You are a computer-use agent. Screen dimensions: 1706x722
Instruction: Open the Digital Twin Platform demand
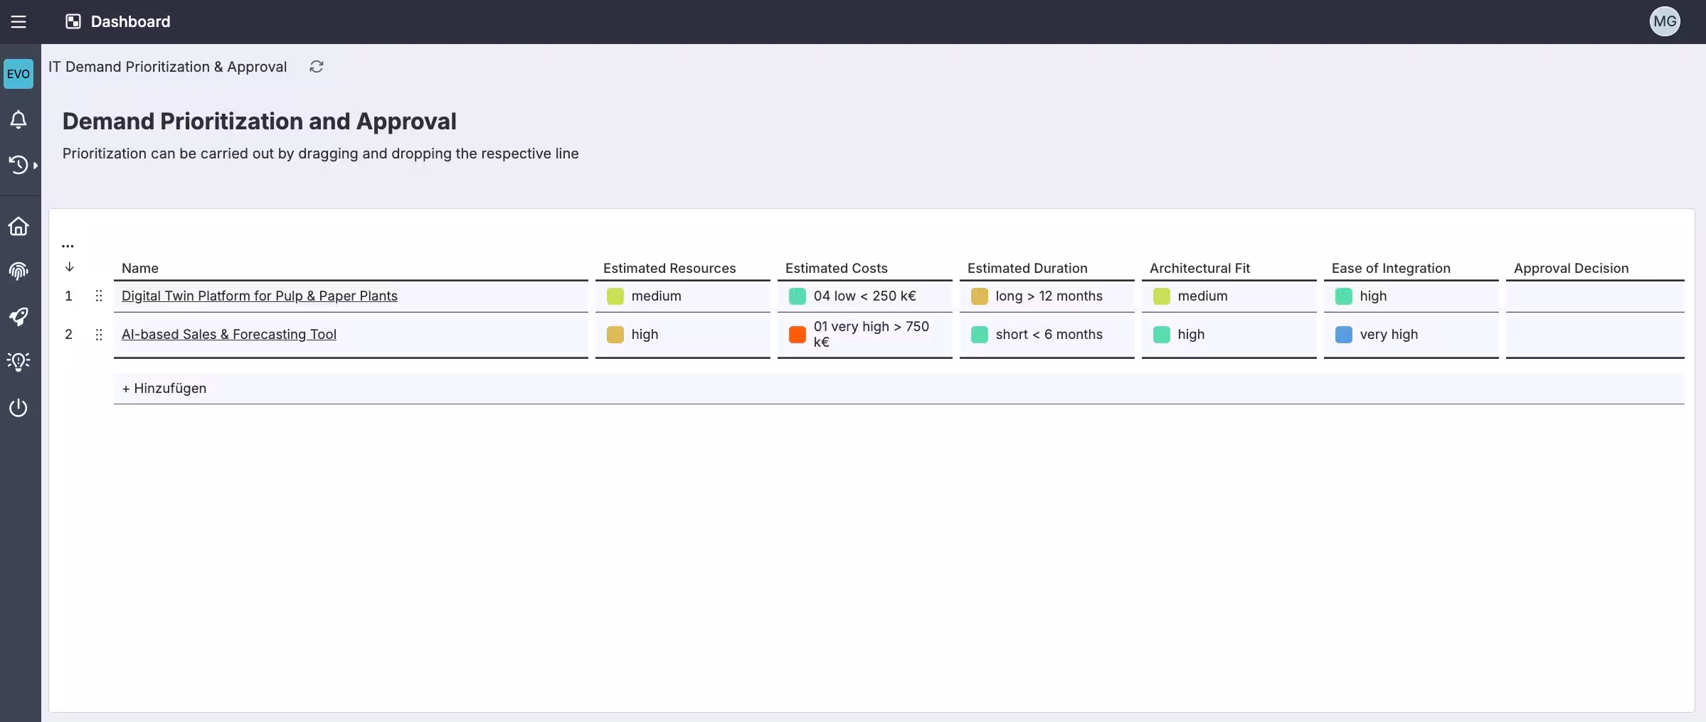coord(259,296)
